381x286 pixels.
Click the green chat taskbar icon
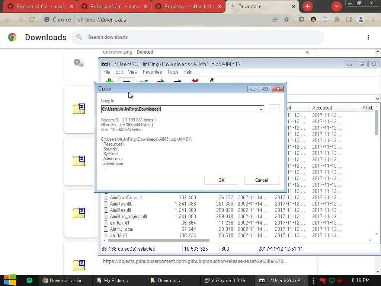pyautogui.click(x=29, y=280)
